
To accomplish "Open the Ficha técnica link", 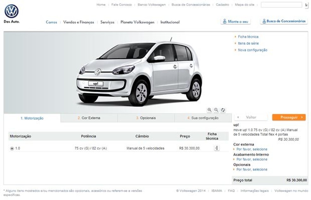I will tap(248, 37).
